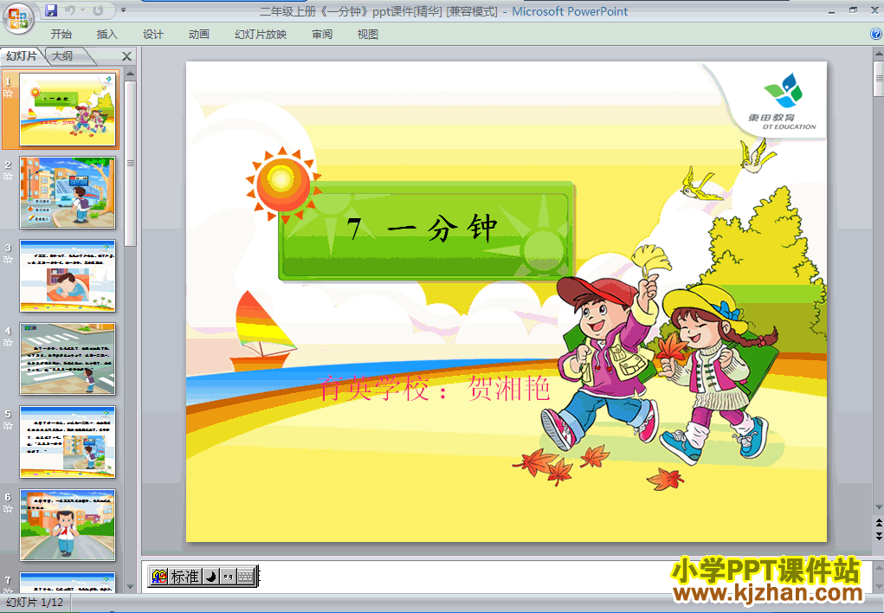Click the DT Education logo on slide
Viewport: 884px width, 613px height.
coord(783,101)
